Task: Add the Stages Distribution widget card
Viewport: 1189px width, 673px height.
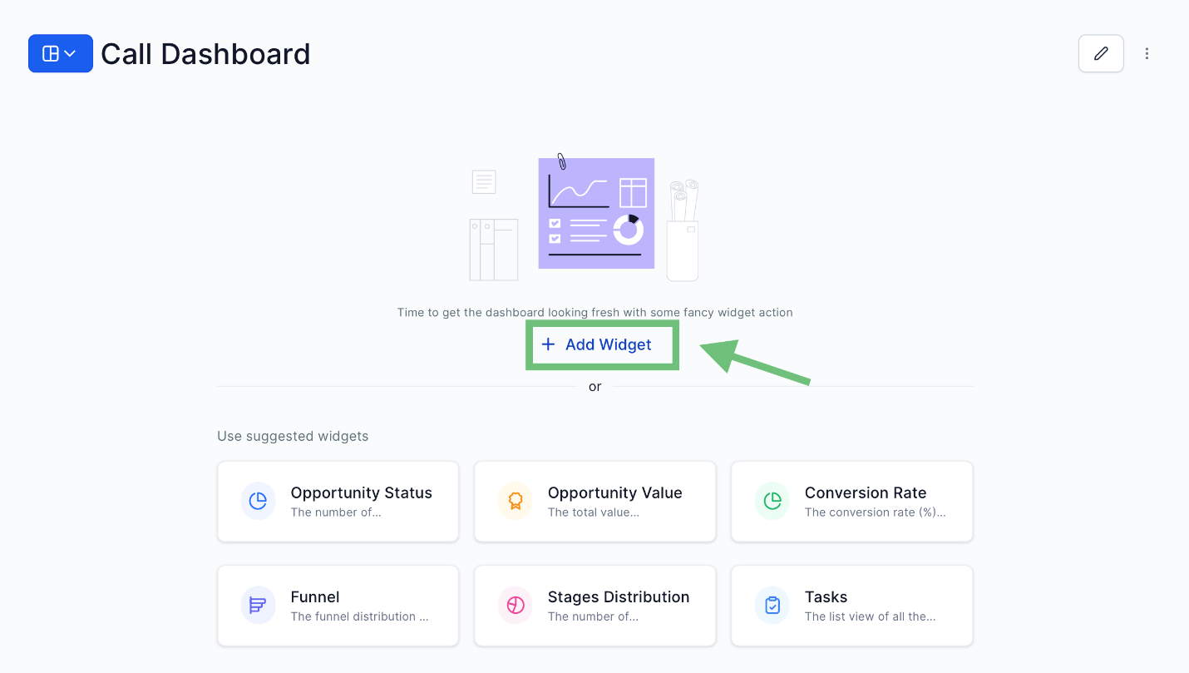Action: point(595,606)
